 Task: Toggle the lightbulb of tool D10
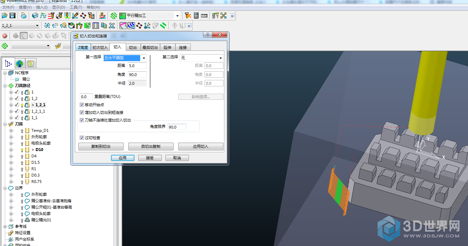(x=22, y=150)
